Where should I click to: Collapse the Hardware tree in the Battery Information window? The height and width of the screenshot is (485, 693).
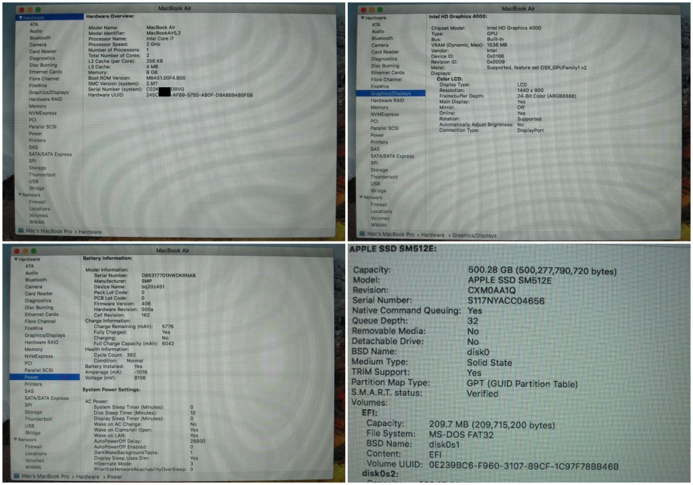pyautogui.click(x=16, y=259)
